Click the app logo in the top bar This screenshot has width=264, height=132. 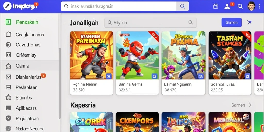point(7,6)
